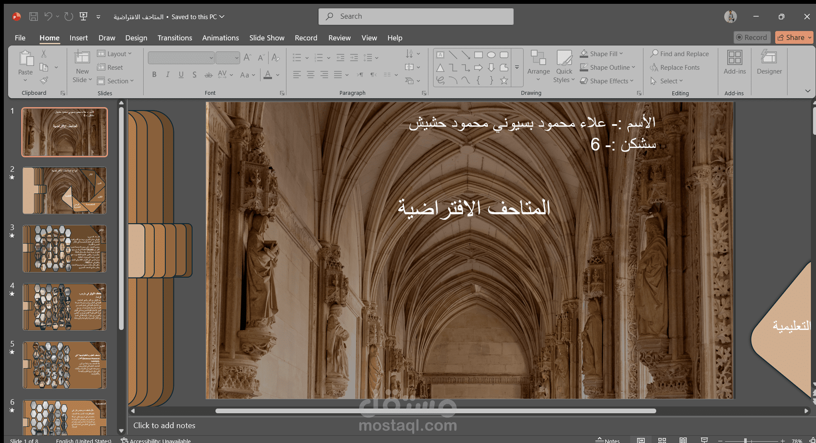816x443 pixels.
Task: Select slide 3 thumbnail
Action: click(65, 248)
